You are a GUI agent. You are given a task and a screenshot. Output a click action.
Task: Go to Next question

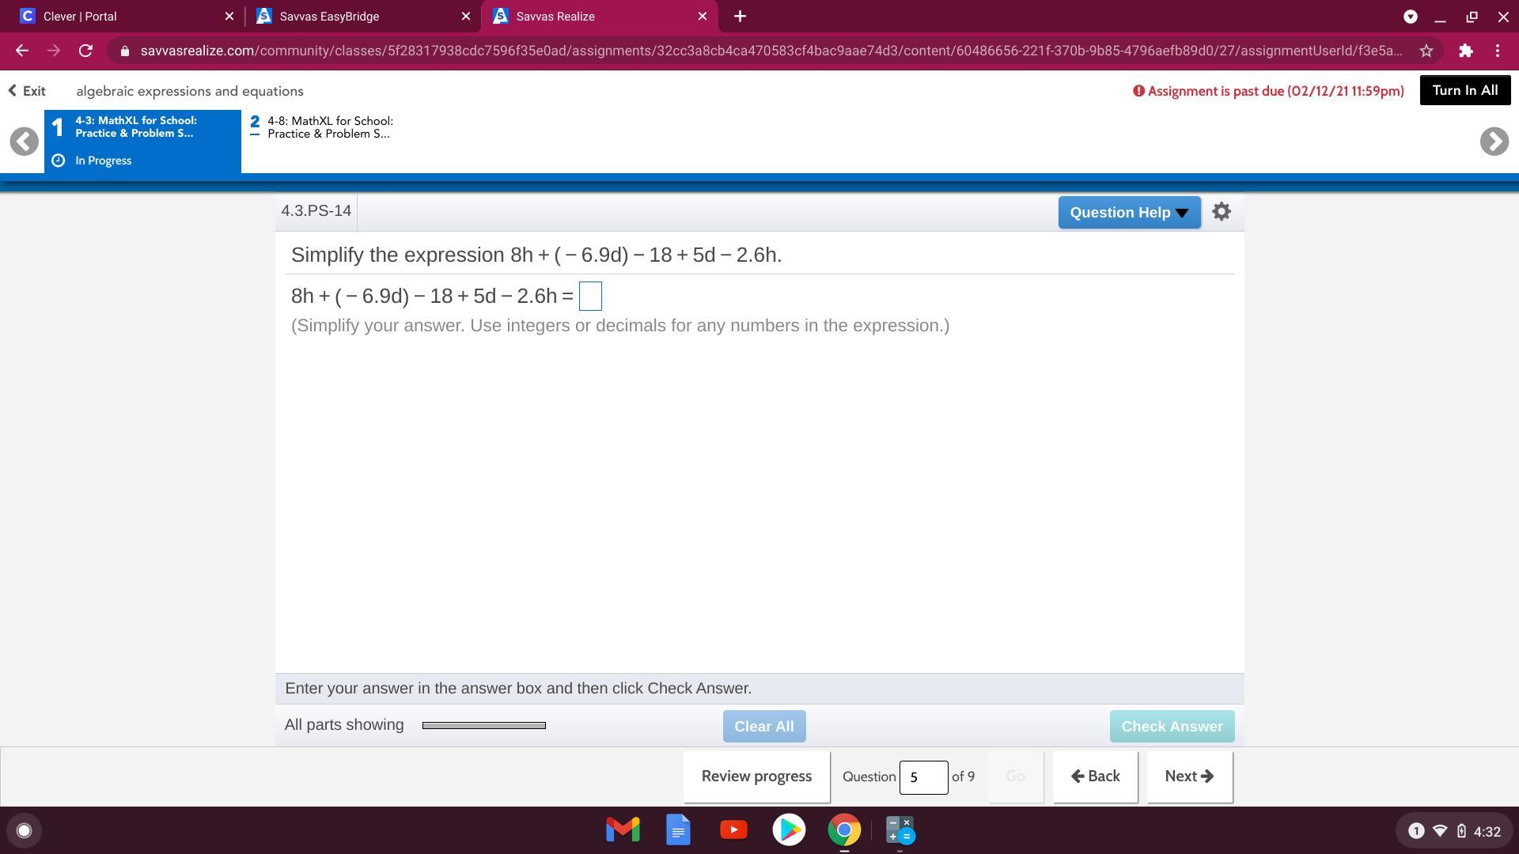(1188, 777)
